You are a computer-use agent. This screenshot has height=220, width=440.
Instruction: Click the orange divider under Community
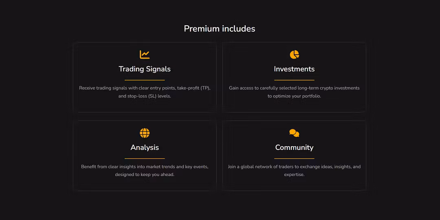(x=295, y=158)
